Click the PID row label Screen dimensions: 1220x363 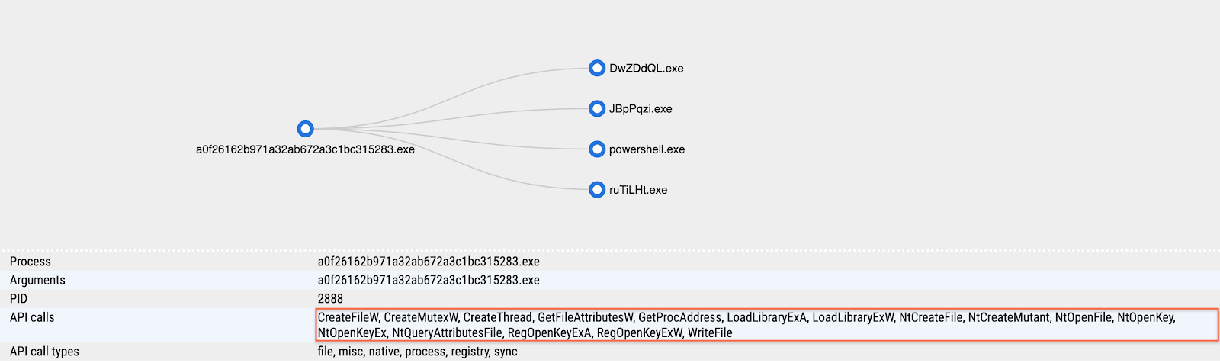[18, 298]
